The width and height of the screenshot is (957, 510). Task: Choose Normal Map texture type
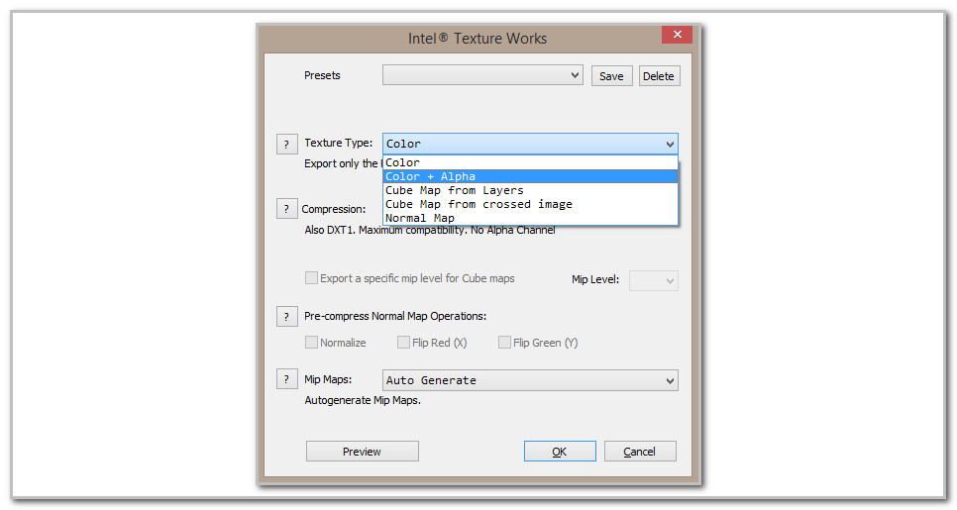point(530,218)
